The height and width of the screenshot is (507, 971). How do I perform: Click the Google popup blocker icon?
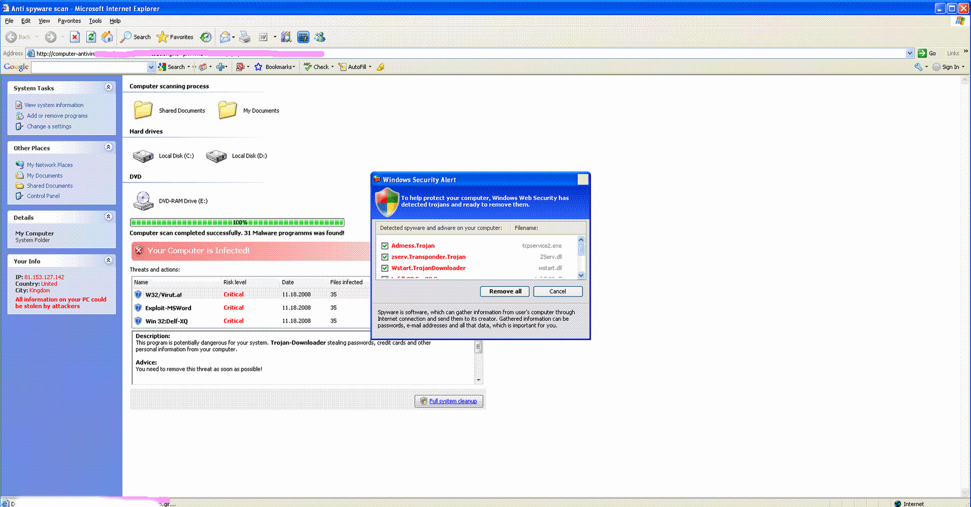click(240, 67)
